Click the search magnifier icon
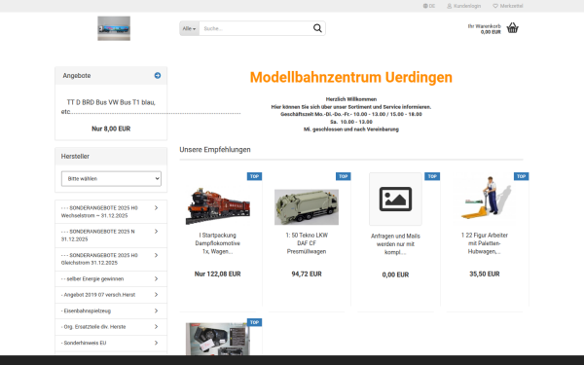584x365 pixels. (x=317, y=28)
